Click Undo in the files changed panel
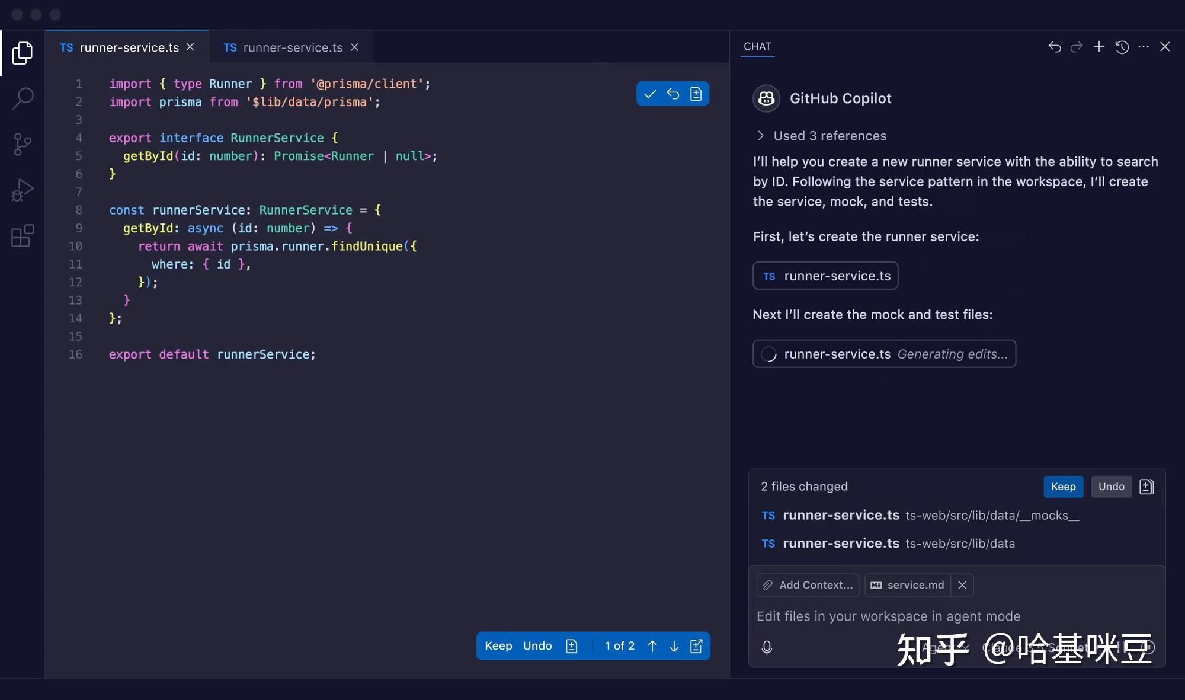1185x700 pixels. (1112, 487)
